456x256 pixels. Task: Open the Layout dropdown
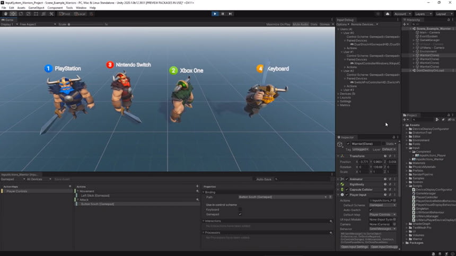point(444,14)
